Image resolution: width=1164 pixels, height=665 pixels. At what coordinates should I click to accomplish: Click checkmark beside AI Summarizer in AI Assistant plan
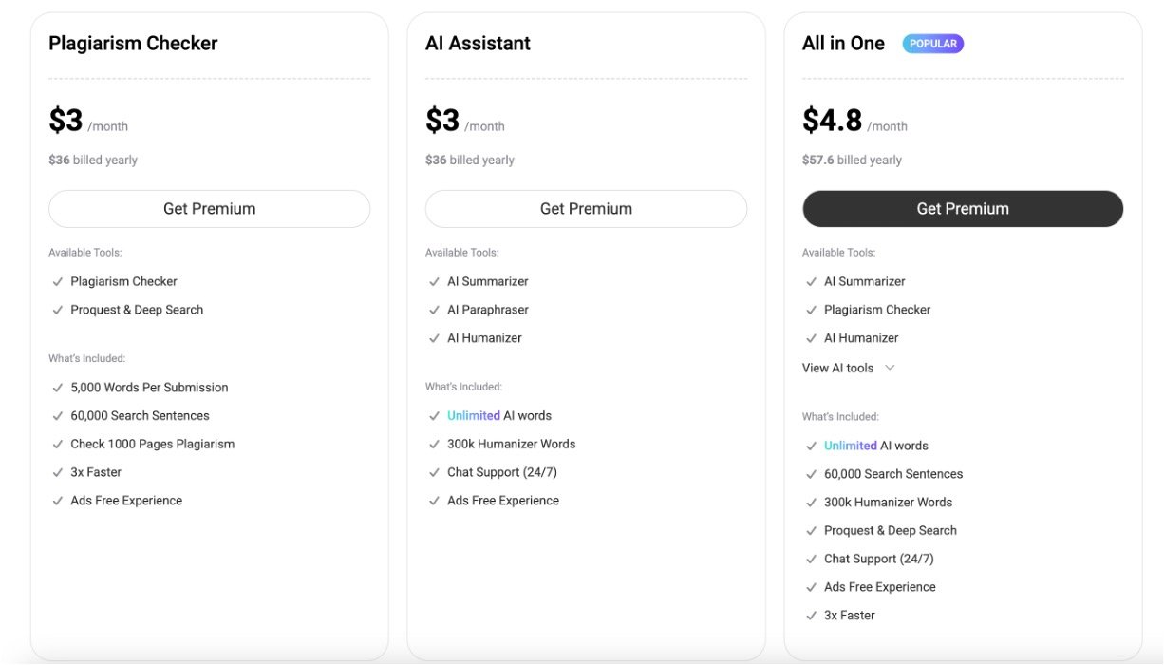pos(435,282)
